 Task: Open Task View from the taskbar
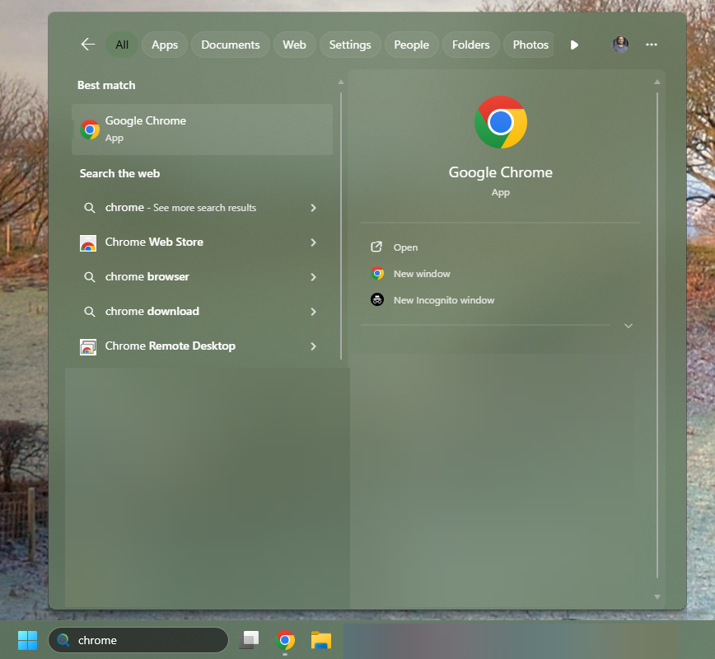click(x=249, y=640)
